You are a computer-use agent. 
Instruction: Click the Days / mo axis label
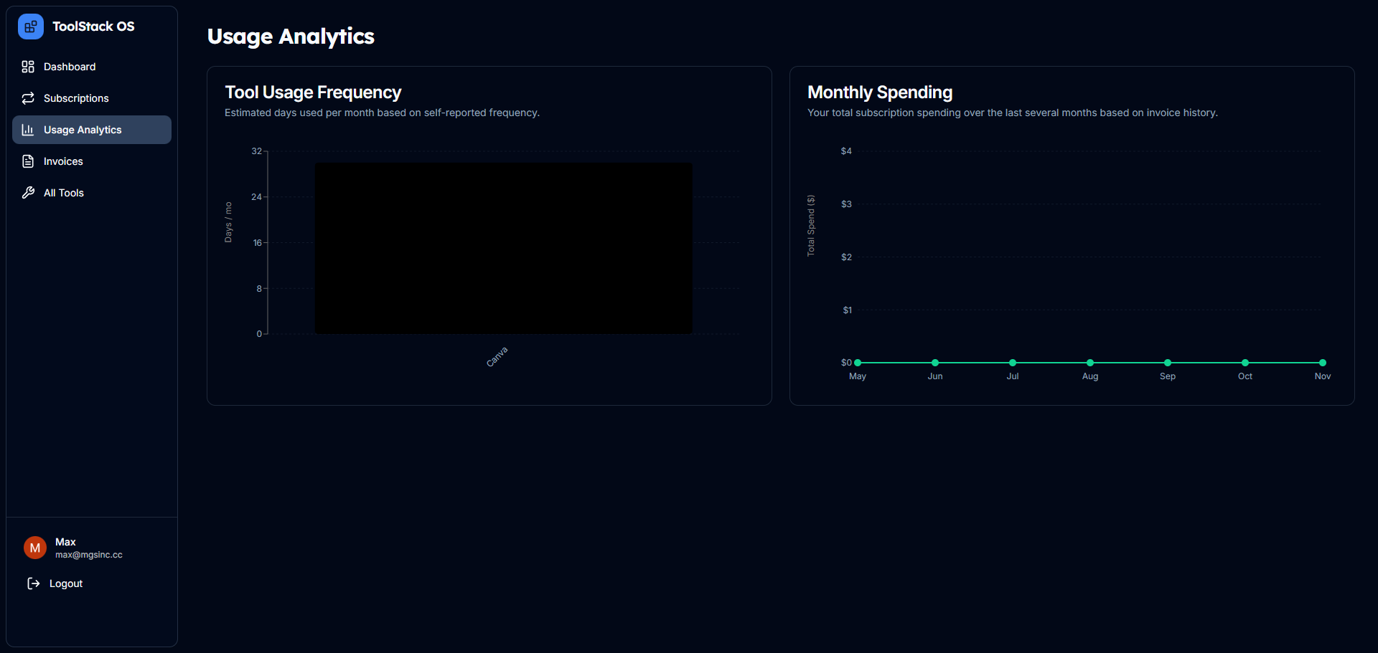pyautogui.click(x=228, y=222)
